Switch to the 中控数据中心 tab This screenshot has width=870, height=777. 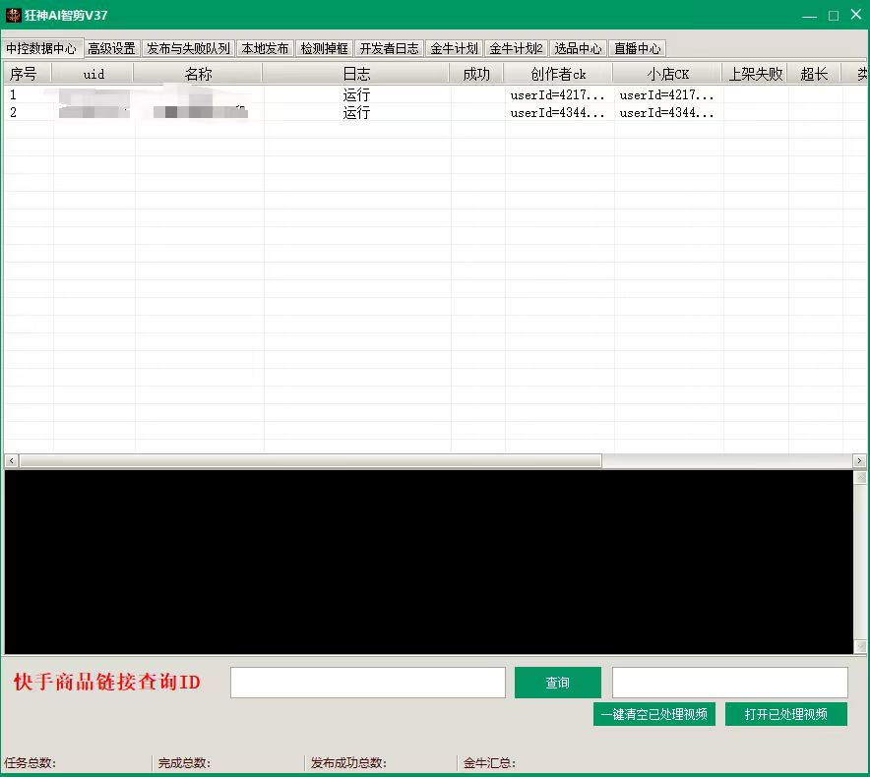tap(41, 48)
